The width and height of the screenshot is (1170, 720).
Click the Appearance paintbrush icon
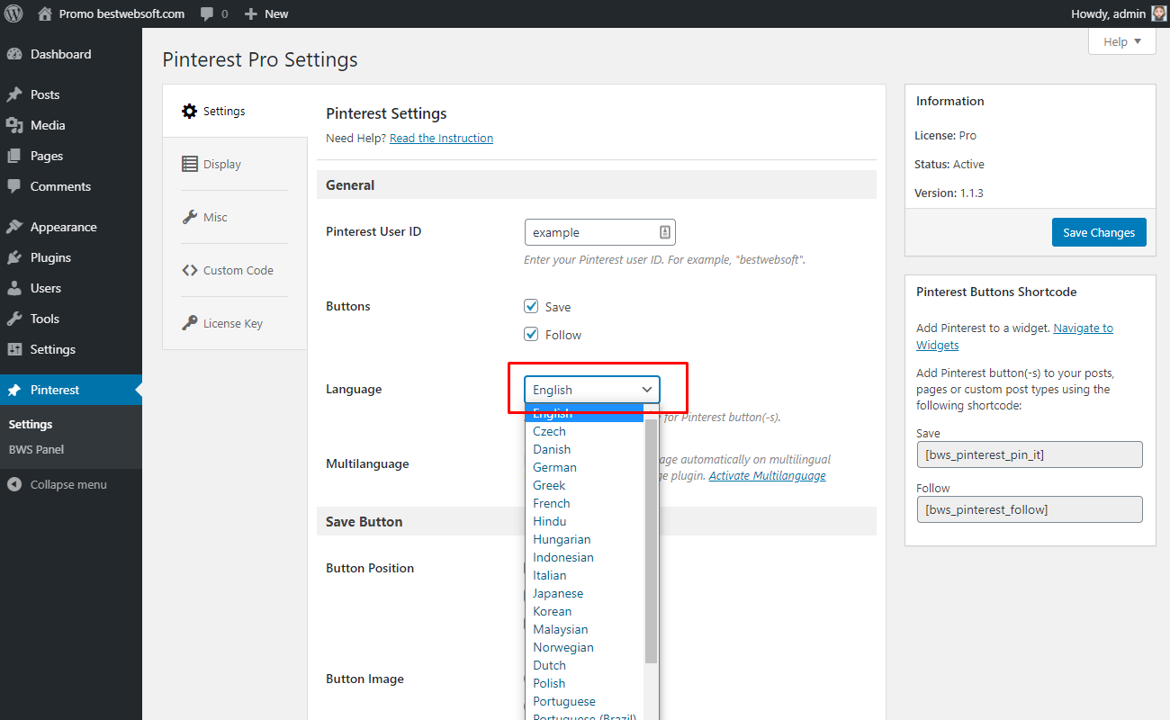tap(14, 227)
